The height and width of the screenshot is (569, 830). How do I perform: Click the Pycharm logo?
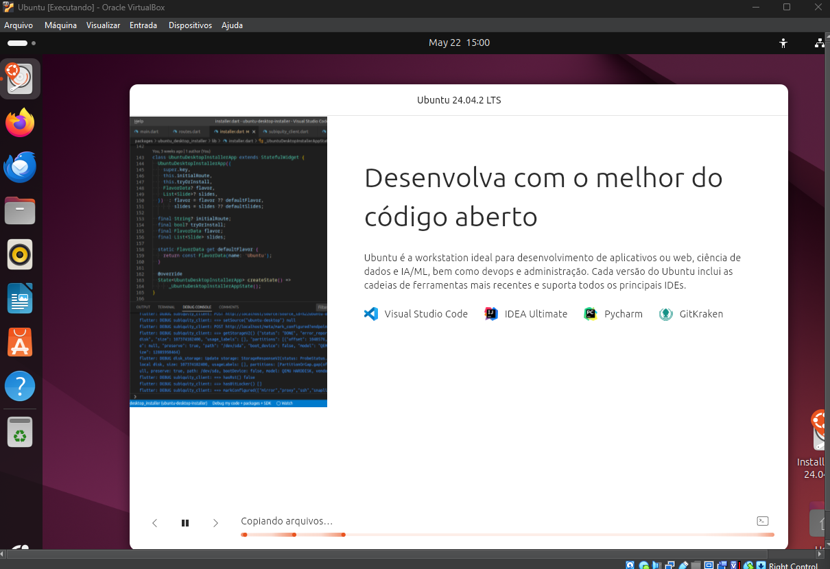[591, 314]
